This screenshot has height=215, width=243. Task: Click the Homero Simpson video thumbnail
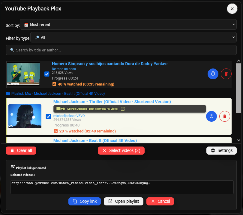tap(23, 74)
